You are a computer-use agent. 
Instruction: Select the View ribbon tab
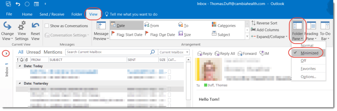click(x=93, y=14)
